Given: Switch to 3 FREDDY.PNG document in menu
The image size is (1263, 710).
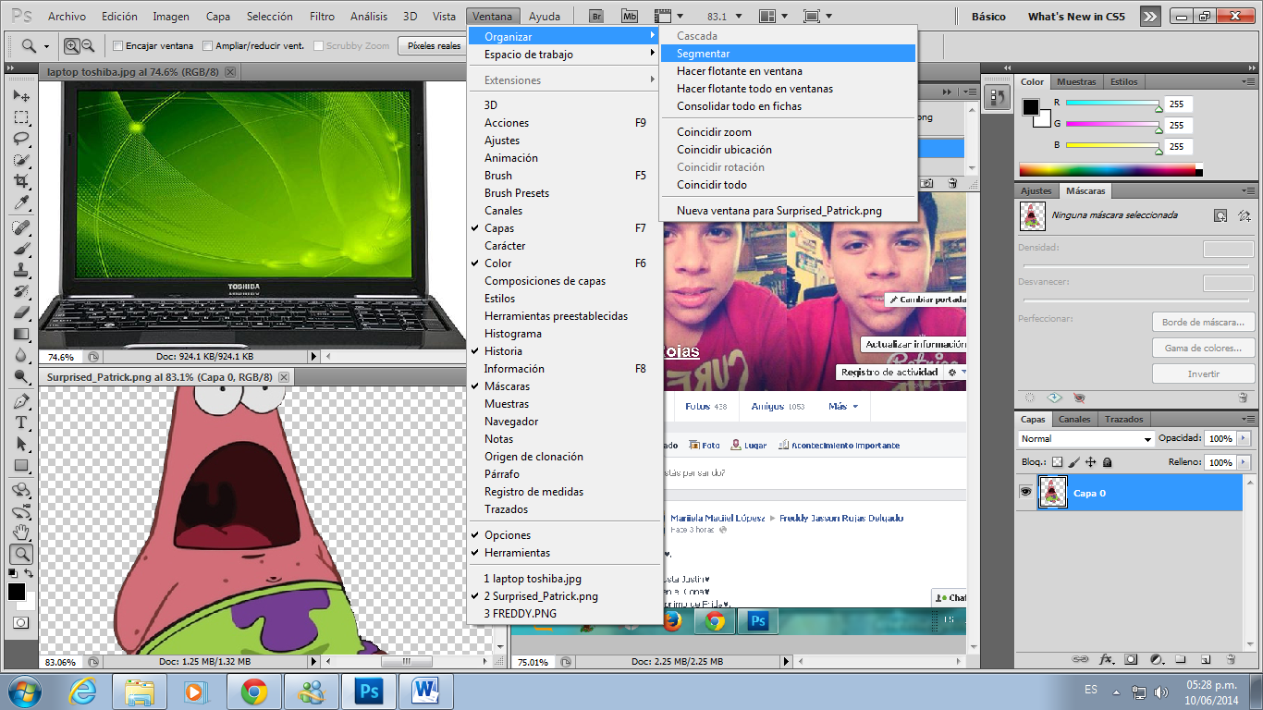Looking at the screenshot, I should pos(564,614).
